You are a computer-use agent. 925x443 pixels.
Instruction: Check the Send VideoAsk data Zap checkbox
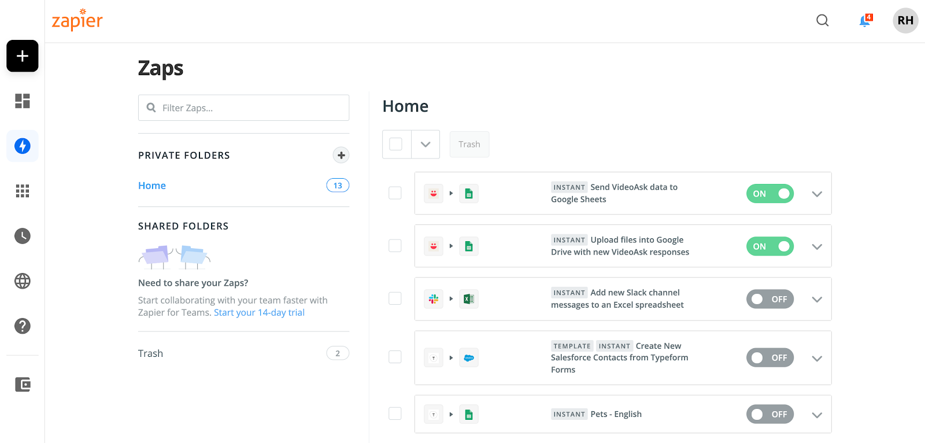[395, 193]
